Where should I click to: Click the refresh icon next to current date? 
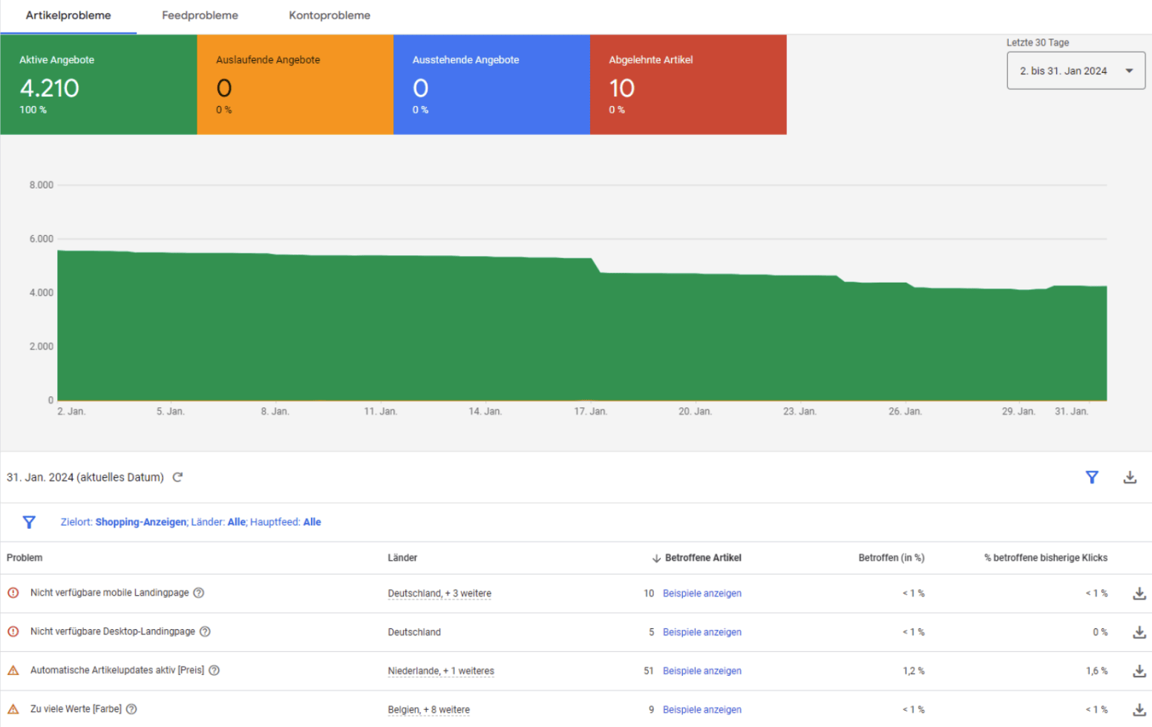tap(177, 477)
